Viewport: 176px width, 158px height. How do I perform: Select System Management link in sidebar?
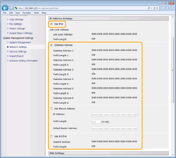[x=20, y=43]
